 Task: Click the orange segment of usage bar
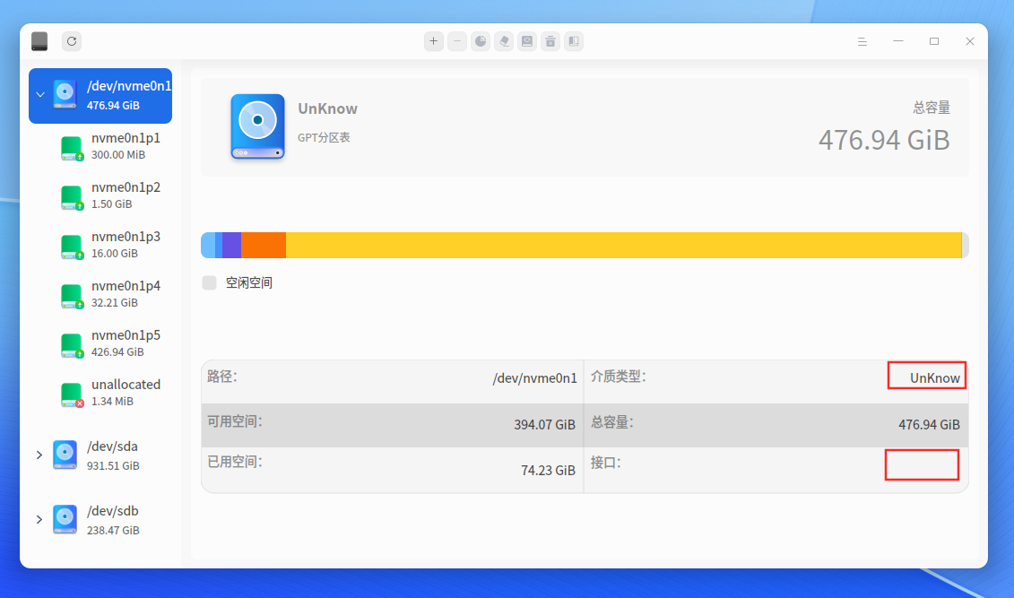coord(264,245)
